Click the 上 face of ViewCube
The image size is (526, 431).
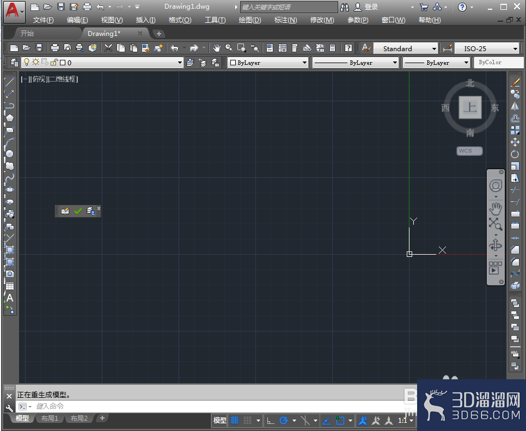(x=470, y=108)
